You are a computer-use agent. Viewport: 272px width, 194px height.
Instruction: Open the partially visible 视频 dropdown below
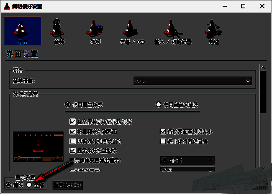pyautogui.click(x=187, y=169)
